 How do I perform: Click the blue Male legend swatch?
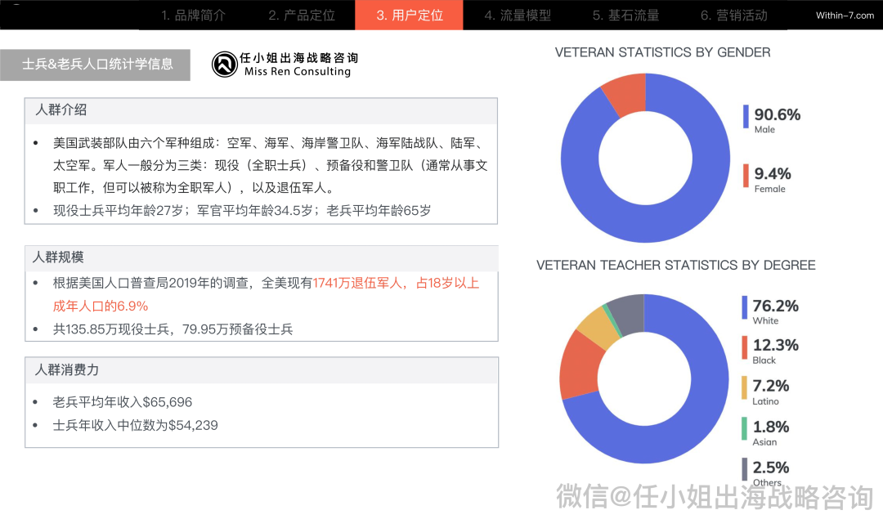coord(746,116)
